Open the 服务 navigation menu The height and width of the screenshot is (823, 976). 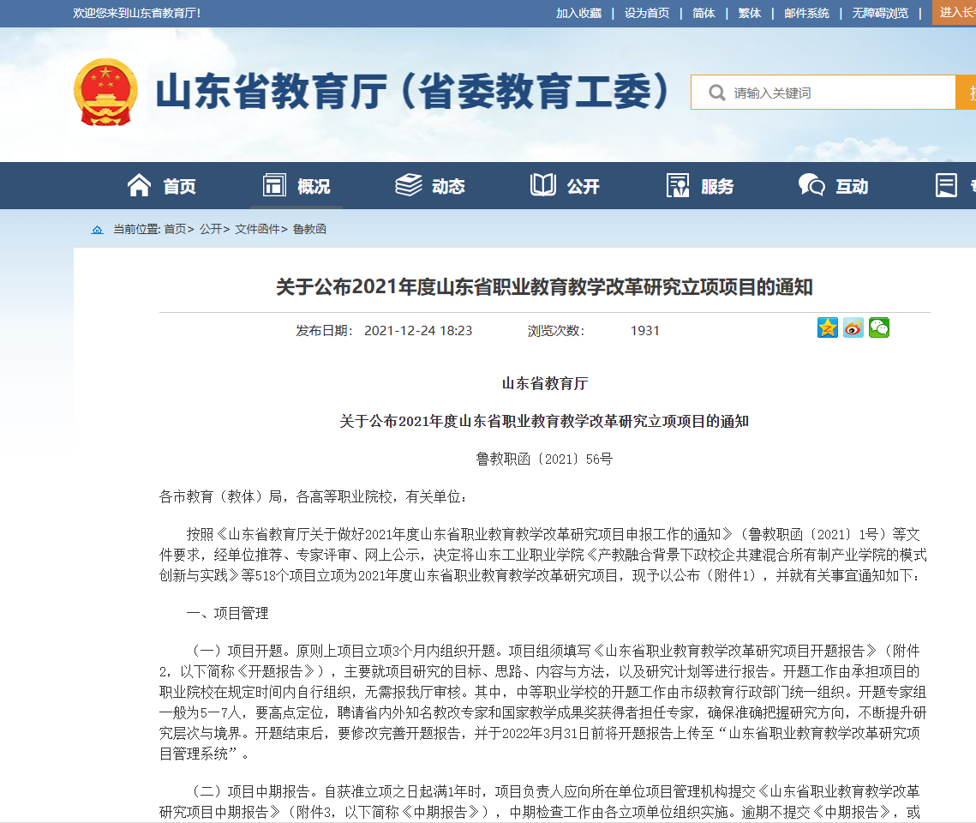pyautogui.click(x=700, y=186)
